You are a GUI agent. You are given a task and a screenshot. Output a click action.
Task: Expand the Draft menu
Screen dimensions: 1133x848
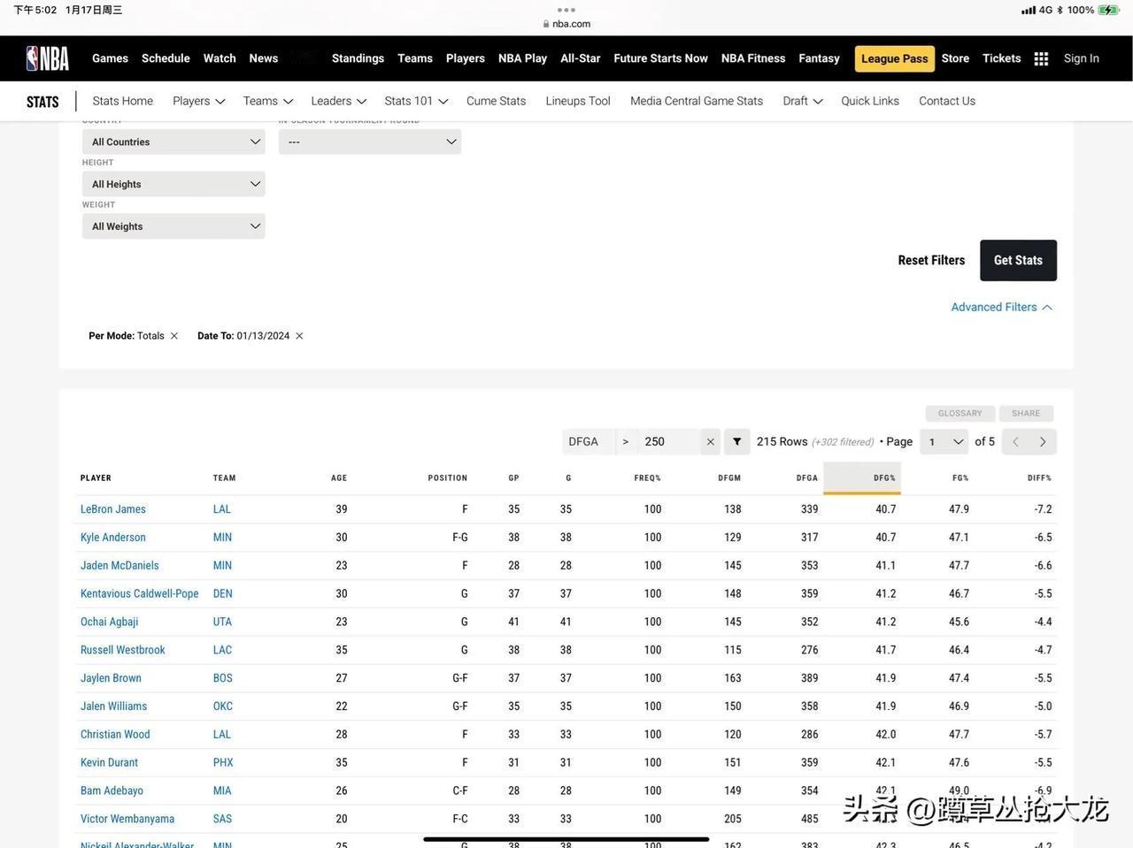pyautogui.click(x=803, y=101)
